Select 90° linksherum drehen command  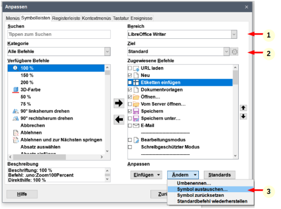click(45, 111)
